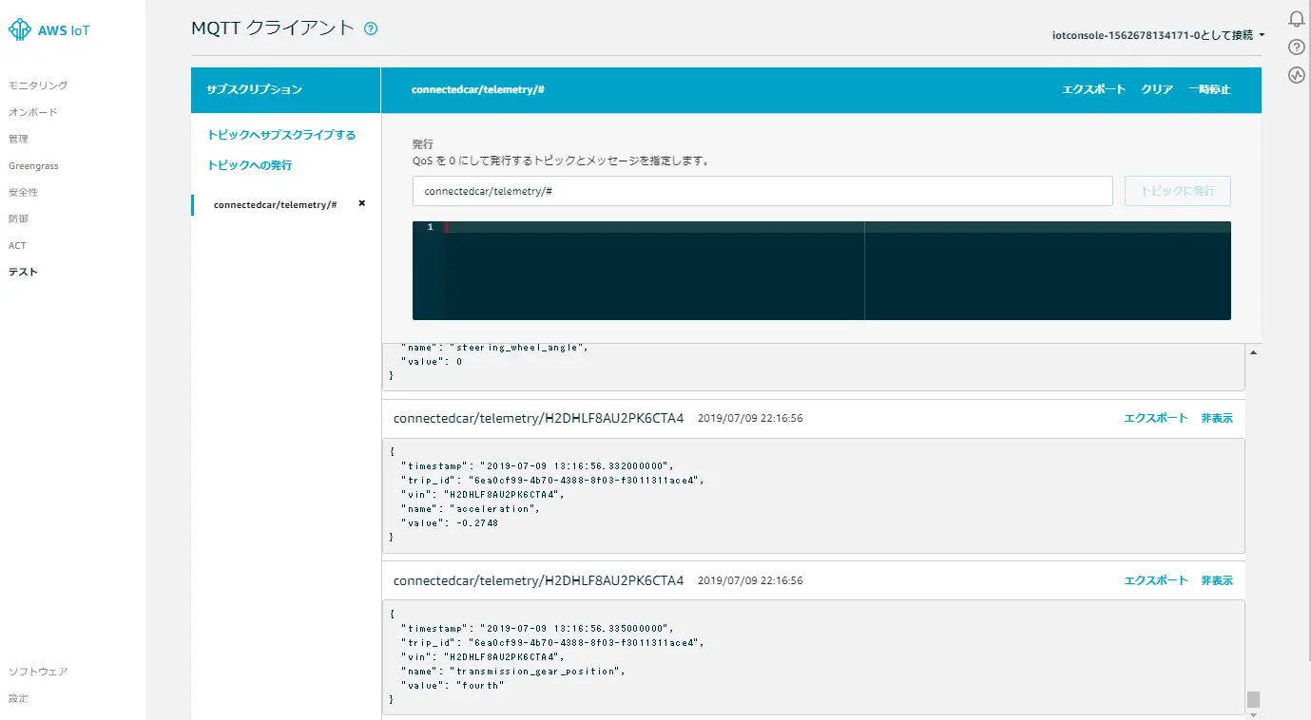The width and height of the screenshot is (1311, 720).
Task: Click the publish topic input field
Action: 762,191
